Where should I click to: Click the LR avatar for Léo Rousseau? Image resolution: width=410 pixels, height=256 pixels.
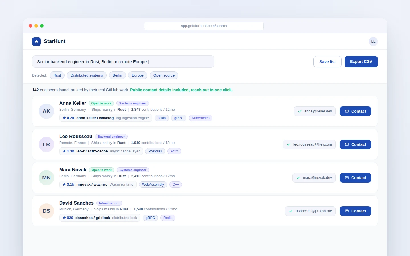(x=46, y=144)
